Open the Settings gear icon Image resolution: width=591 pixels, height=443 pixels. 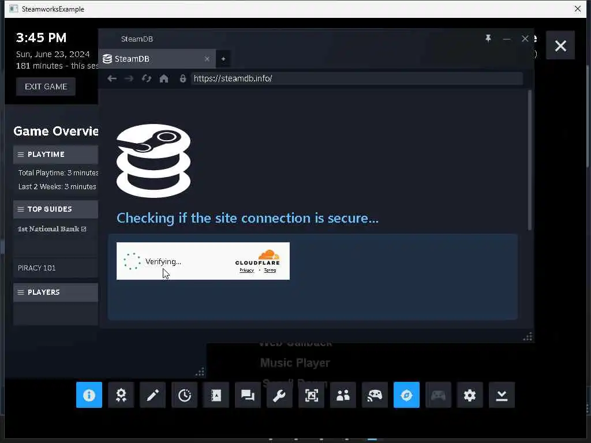click(470, 395)
